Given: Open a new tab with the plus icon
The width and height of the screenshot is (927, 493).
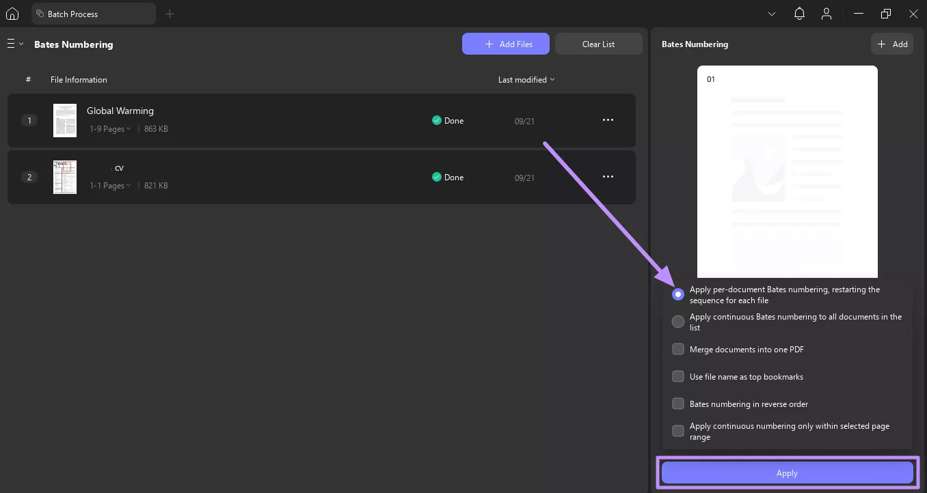Looking at the screenshot, I should pyautogui.click(x=170, y=14).
